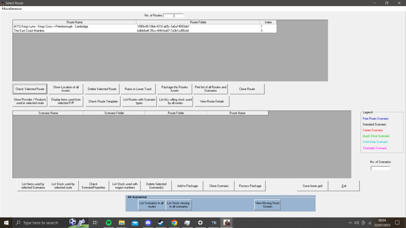The height and width of the screenshot is (228, 406).
Task: Select the Kings Lynn - Kings Cross route row
Action: pyautogui.click(x=145, y=26)
